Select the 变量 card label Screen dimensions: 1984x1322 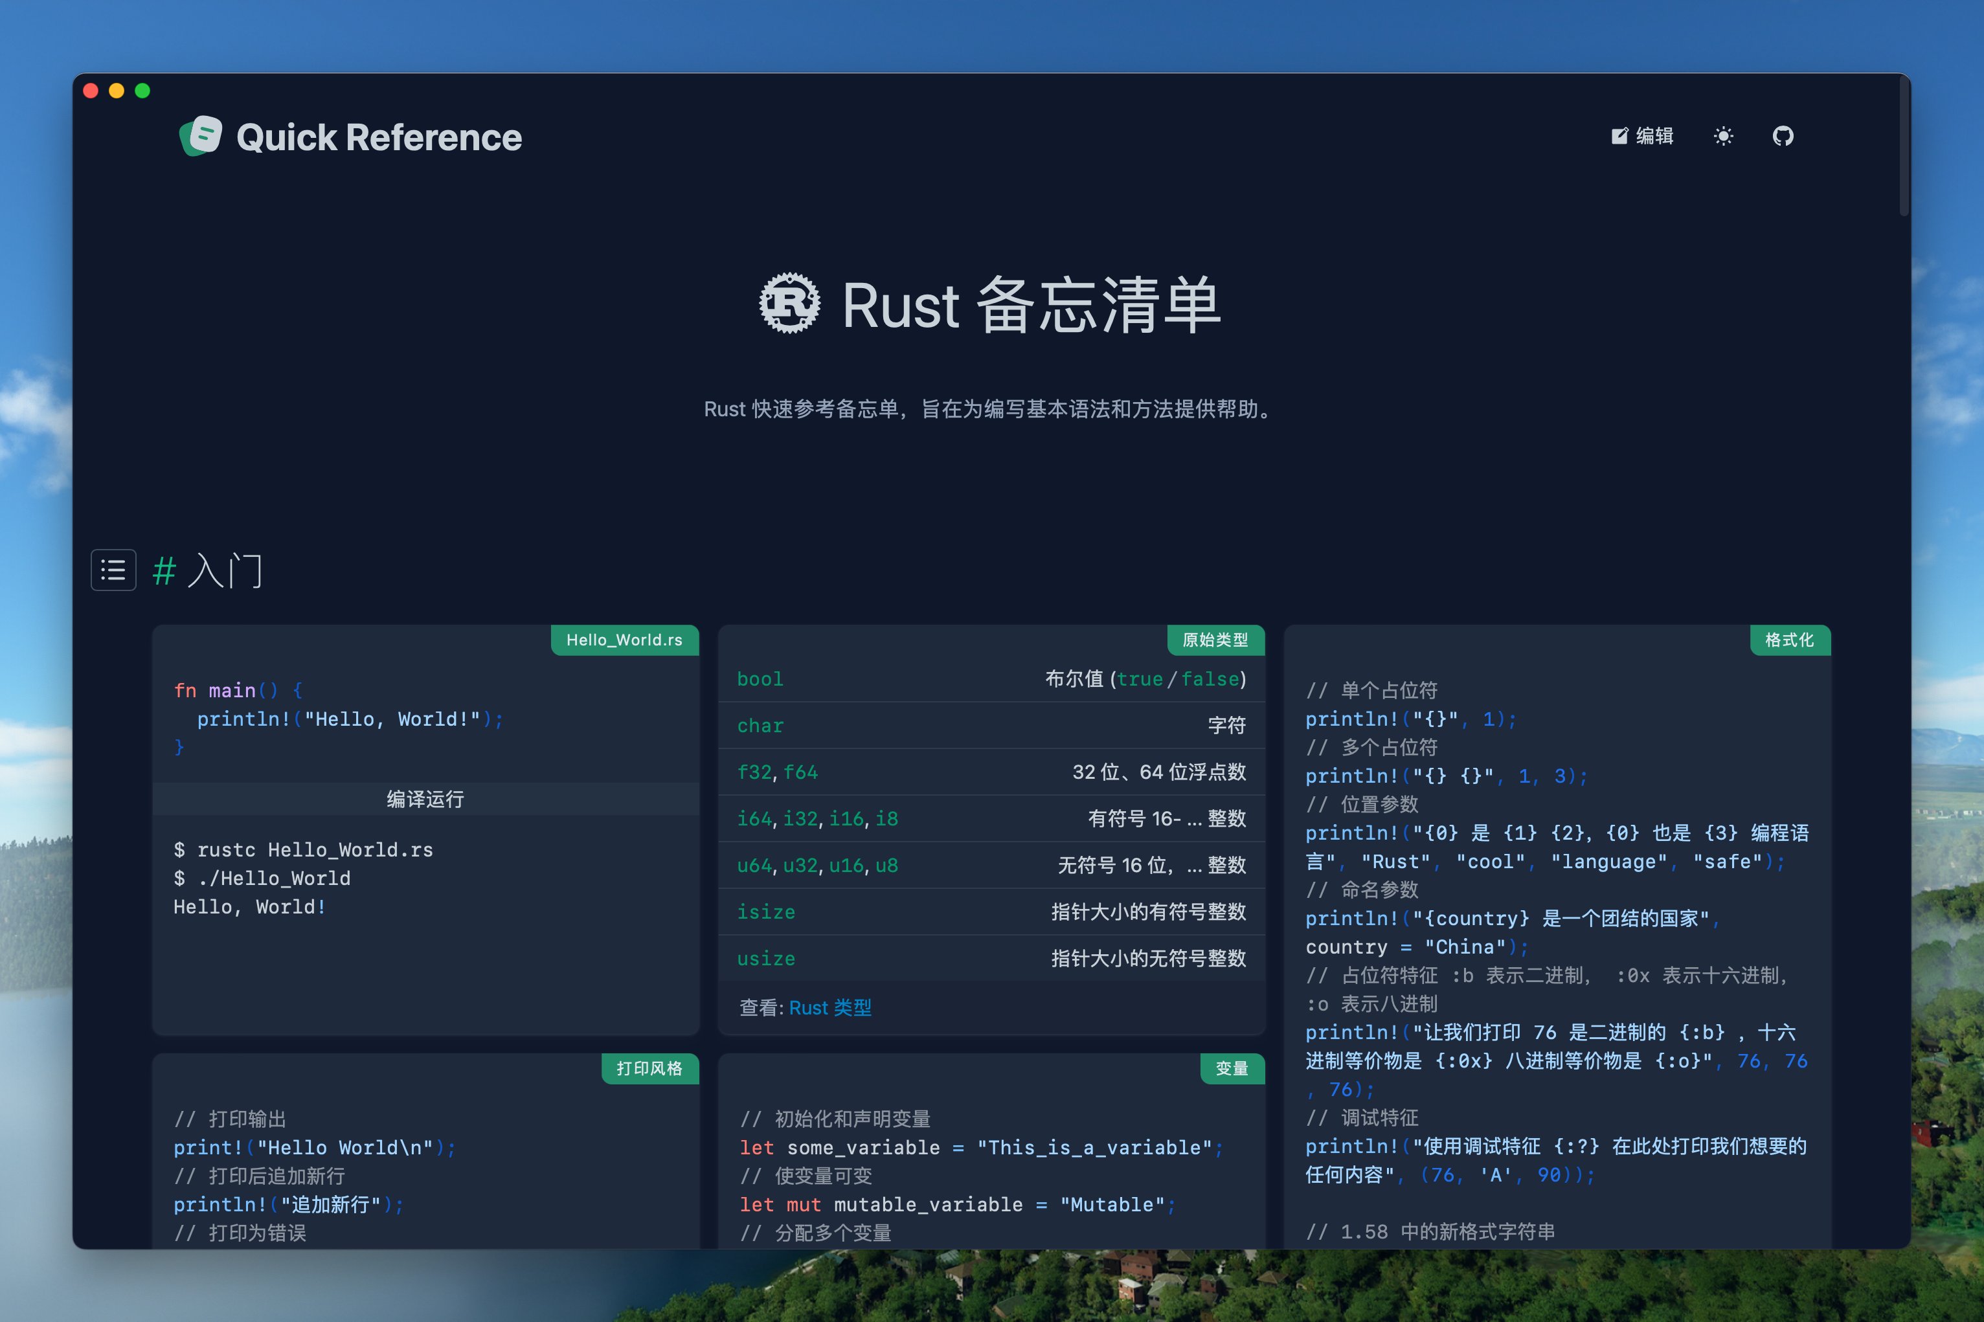(1232, 1068)
